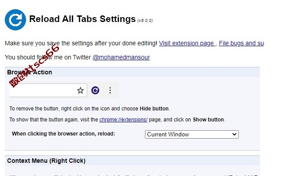Click the 'Make sure you save' notice text

81,43
